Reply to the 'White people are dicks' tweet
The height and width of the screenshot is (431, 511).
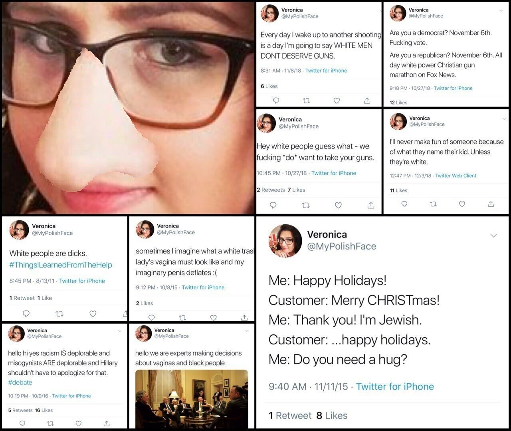26,314
